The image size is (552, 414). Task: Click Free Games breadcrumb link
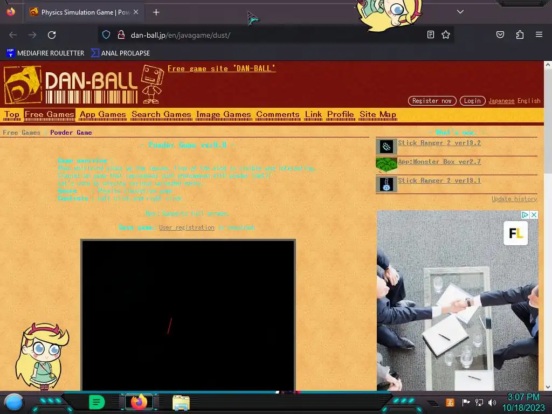pyautogui.click(x=22, y=133)
